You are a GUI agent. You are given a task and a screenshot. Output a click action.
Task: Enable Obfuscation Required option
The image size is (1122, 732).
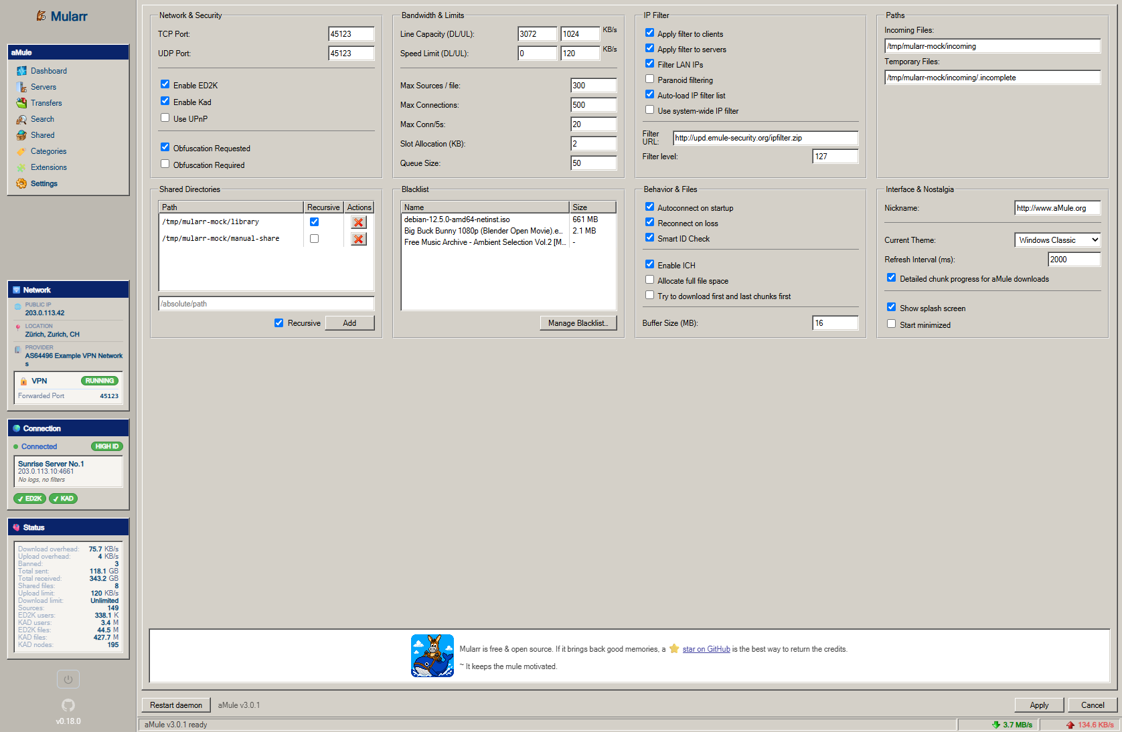[x=165, y=164]
